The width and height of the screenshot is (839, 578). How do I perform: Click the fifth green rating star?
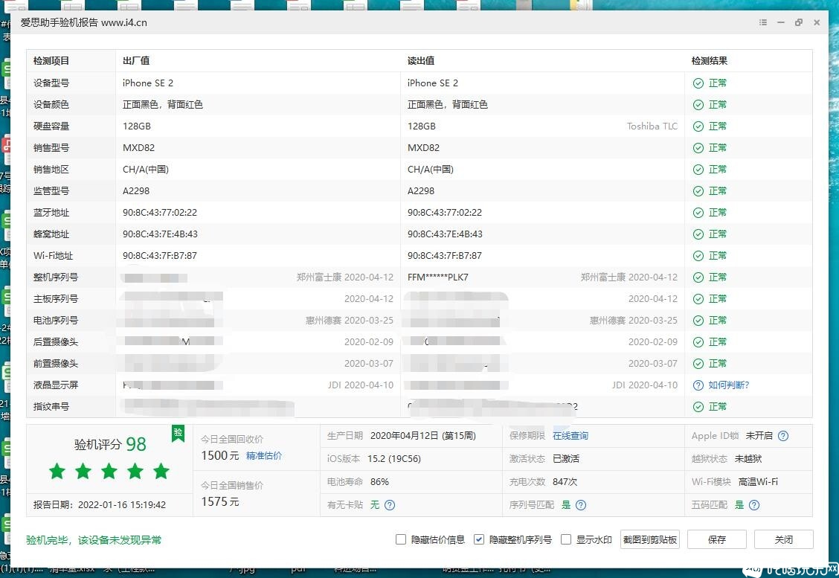161,472
